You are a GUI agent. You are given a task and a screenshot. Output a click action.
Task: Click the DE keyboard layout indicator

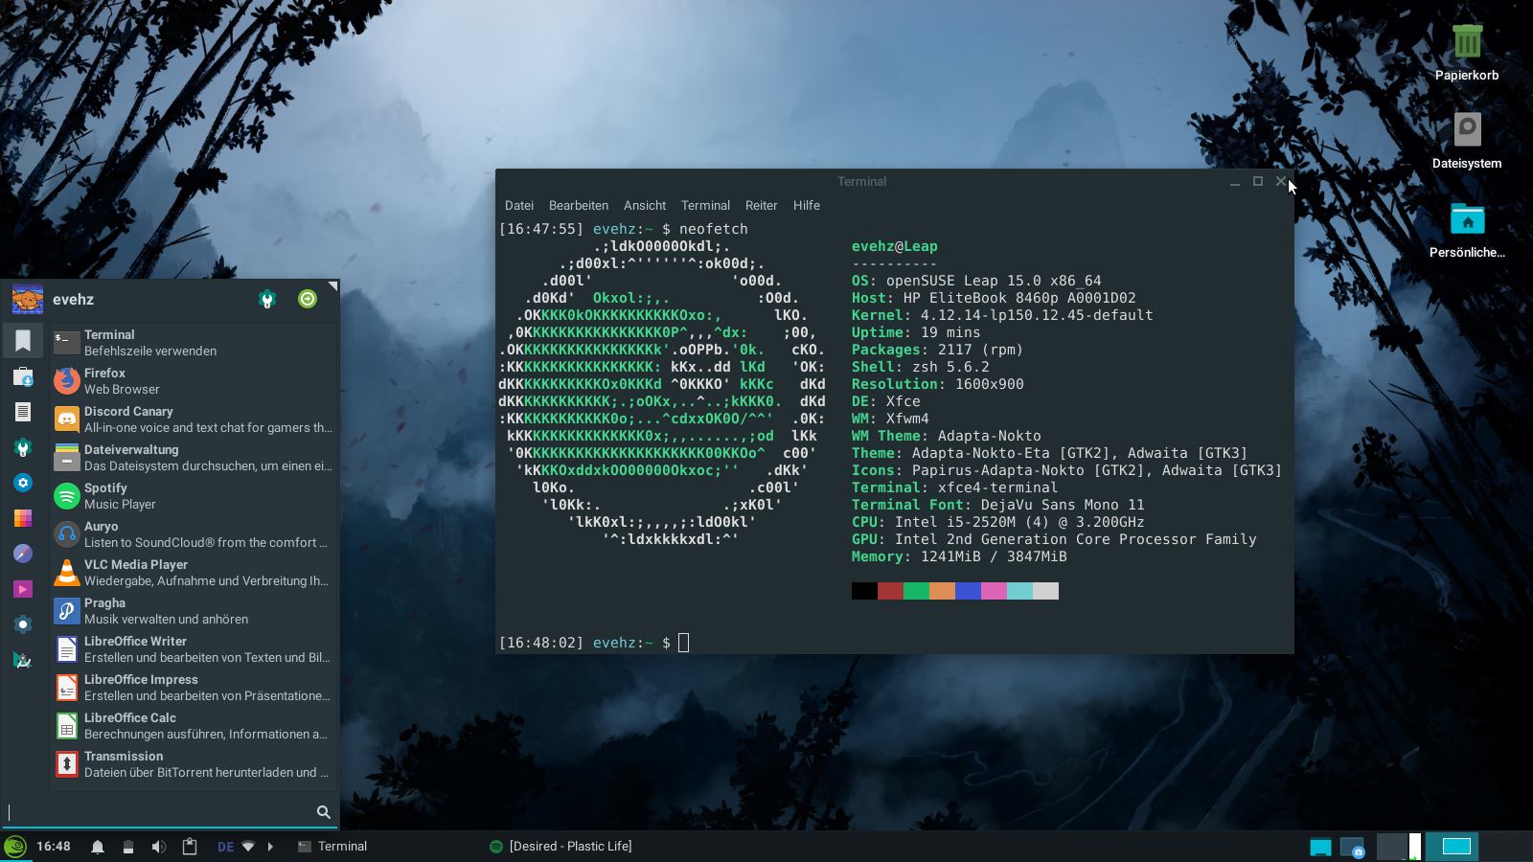pos(226,847)
